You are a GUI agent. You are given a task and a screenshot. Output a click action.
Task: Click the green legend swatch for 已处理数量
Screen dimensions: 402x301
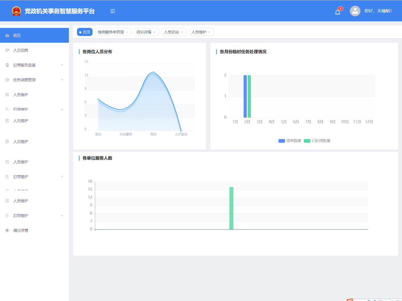pos(307,141)
